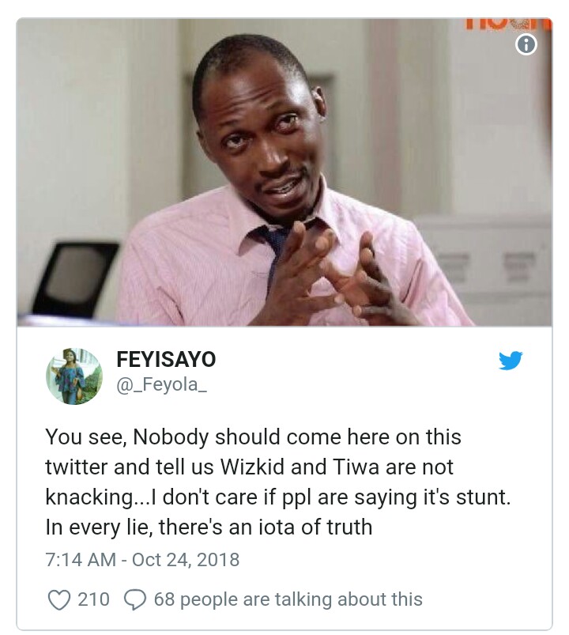Open the photo of the man in pink shirt
This screenshot has height=635, width=569.
[284, 172]
